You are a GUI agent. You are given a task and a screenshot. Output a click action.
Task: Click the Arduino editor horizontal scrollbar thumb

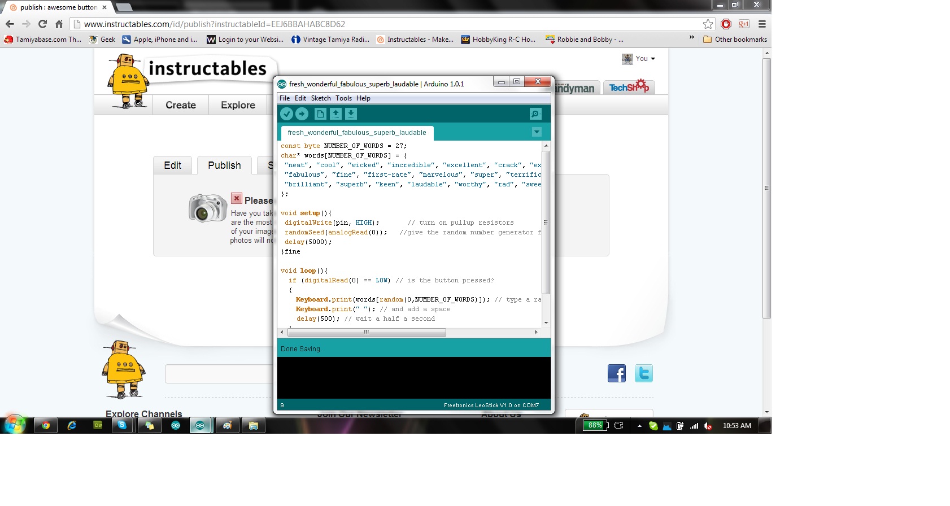point(367,332)
